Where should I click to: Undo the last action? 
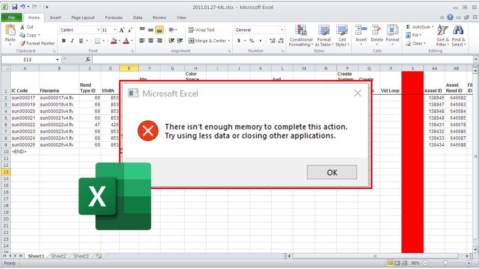tap(22, 7)
